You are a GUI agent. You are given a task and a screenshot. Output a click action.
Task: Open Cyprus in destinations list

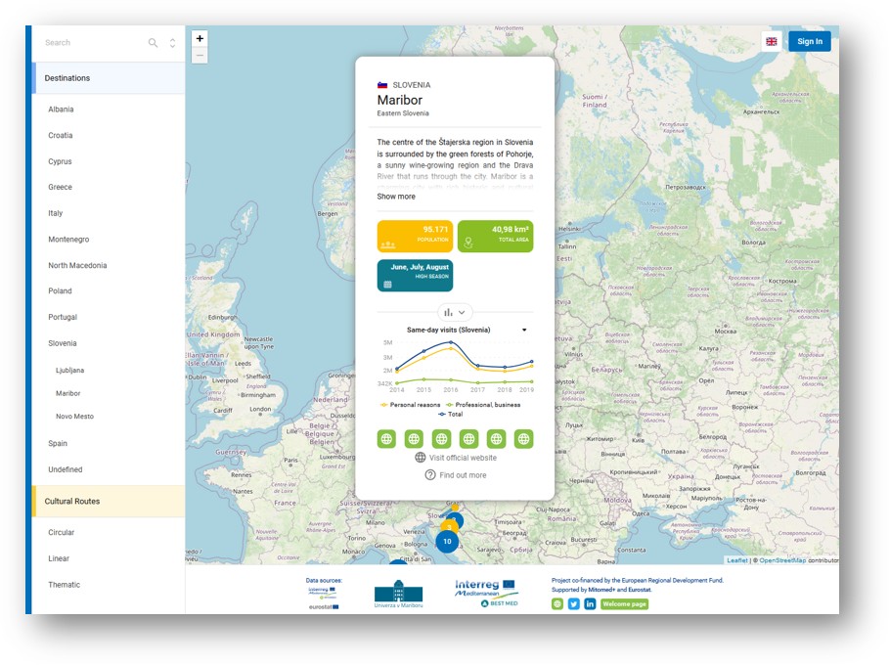click(x=60, y=161)
